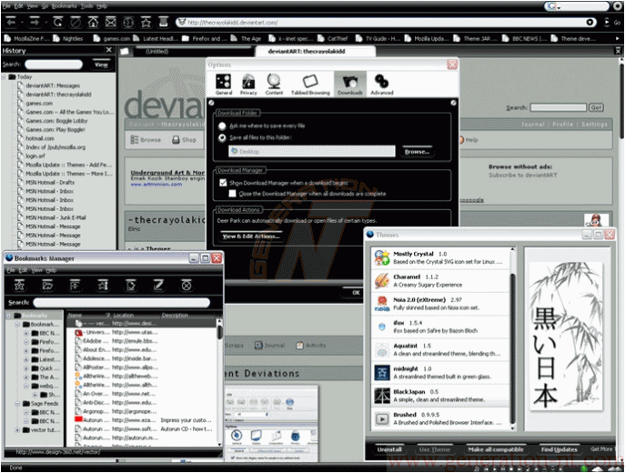The width and height of the screenshot is (625, 473).
Task: Expand The A... folder in Bookmarks Manager
Action: (x=26, y=377)
